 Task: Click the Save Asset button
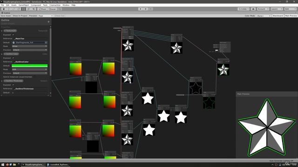tap(6, 16)
